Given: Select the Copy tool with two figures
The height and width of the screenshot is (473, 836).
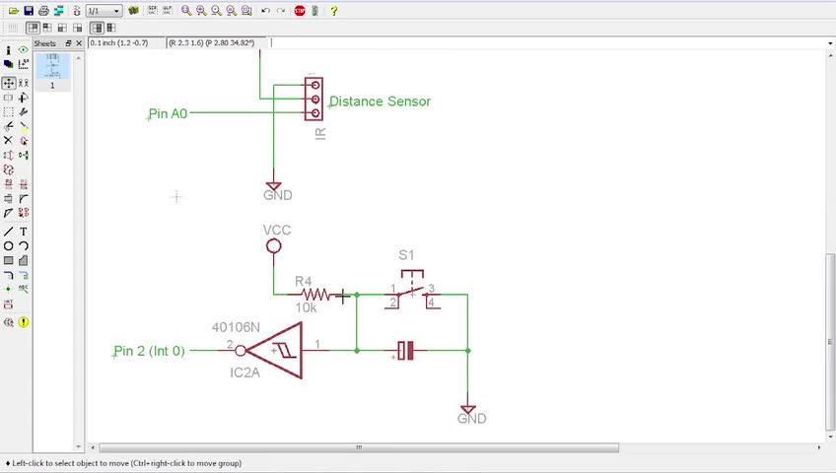Looking at the screenshot, I should point(24,83).
